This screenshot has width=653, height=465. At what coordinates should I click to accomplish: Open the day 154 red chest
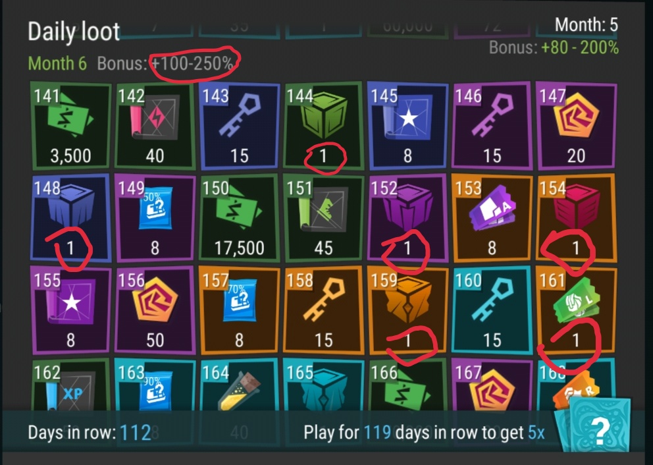coord(577,218)
